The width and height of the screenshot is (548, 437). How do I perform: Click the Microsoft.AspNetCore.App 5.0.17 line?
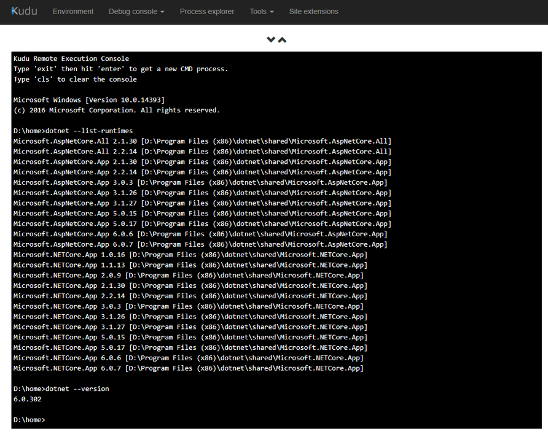[202, 224]
